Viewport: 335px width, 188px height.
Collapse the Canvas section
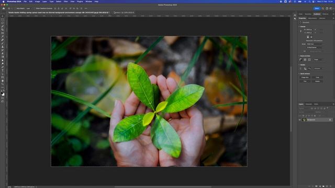click(x=299, y=27)
